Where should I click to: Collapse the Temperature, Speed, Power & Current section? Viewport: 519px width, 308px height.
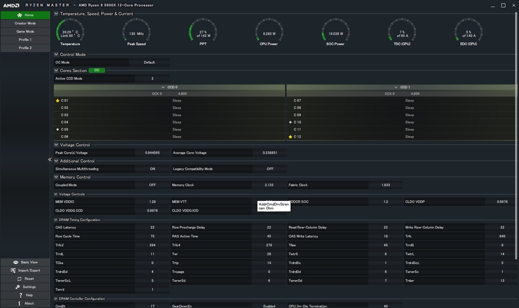click(x=56, y=14)
